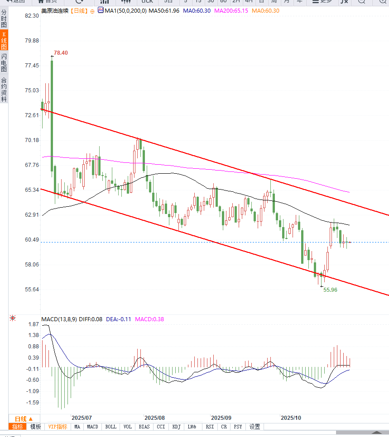Viewport: 389px width, 437px height.
Task: Choose the BIAS indicator button
Action: (x=144, y=427)
